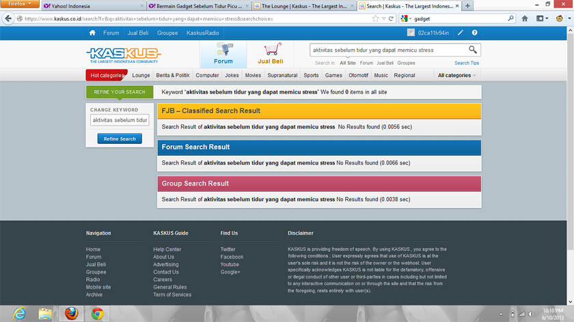Launch Google Chrome from the taskbar
Screen dimensions: 574x322
97,314
